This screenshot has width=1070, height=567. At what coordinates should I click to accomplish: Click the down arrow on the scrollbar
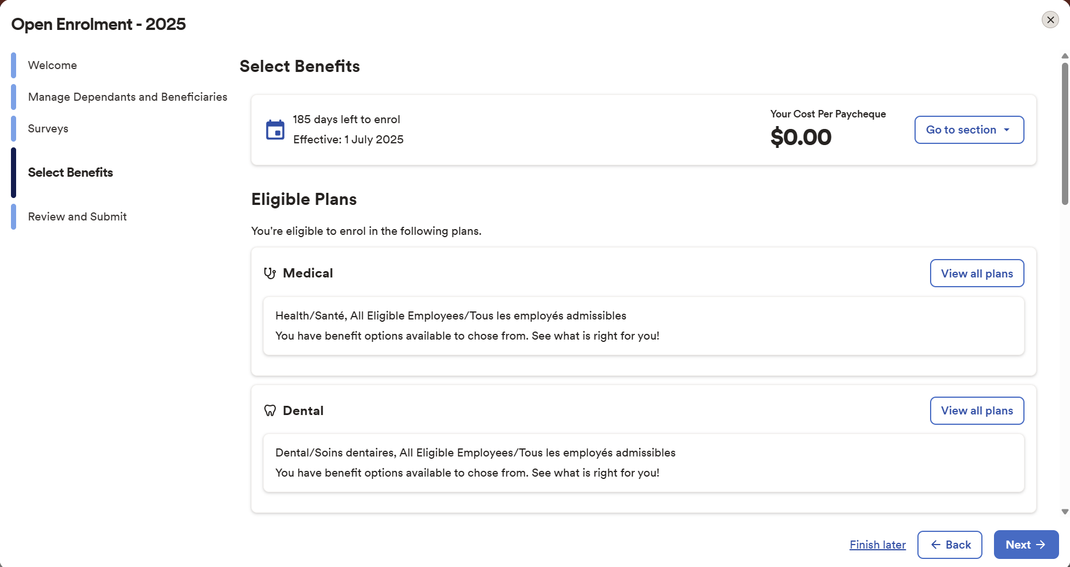point(1065,511)
